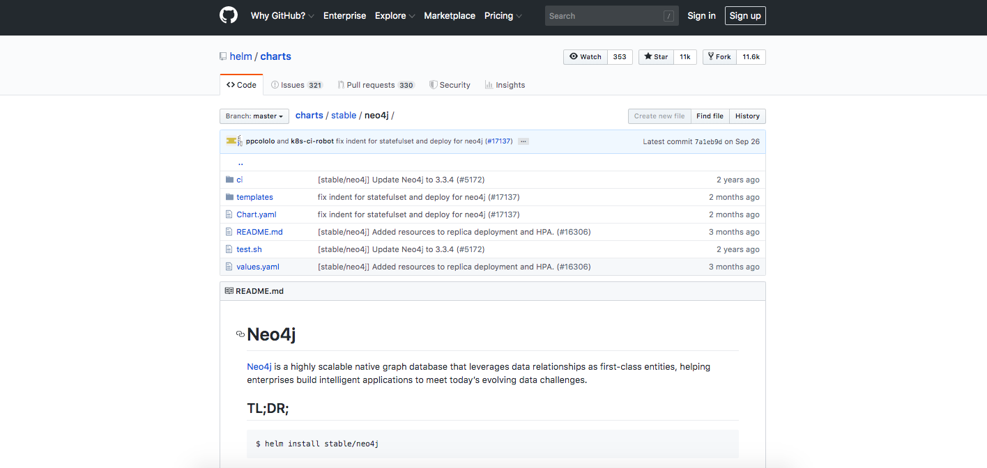Click the slash shortcut icon in search

tap(669, 16)
